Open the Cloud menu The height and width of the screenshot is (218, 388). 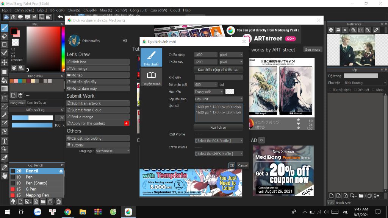click(x=175, y=10)
